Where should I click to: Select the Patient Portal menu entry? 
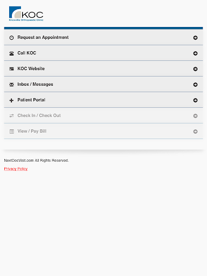(x=103, y=100)
